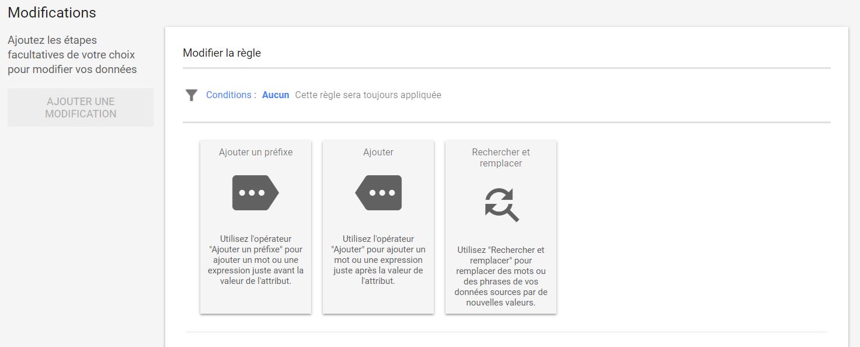The image size is (860, 347).
Task: Open the Conditions link
Action: pos(231,95)
